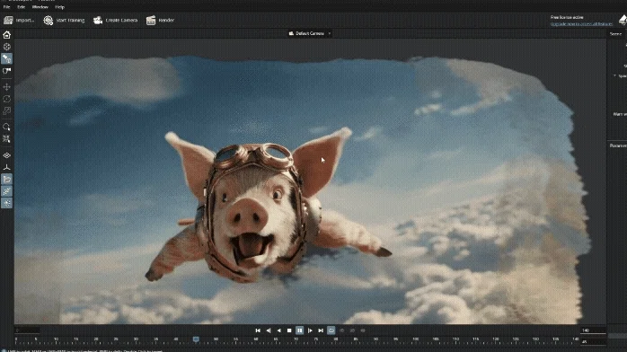The image size is (627, 352).
Task: Open the Scene panel tab
Action: (x=616, y=34)
